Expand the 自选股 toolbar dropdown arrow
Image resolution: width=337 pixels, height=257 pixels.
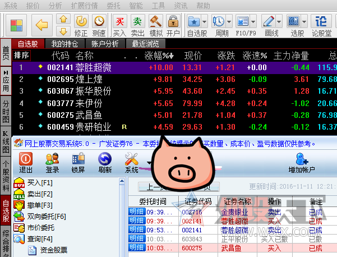pos(205,21)
